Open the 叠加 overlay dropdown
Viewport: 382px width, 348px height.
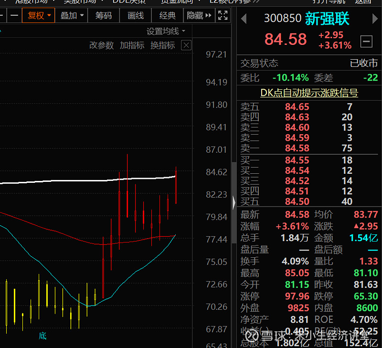pyautogui.click(x=71, y=15)
